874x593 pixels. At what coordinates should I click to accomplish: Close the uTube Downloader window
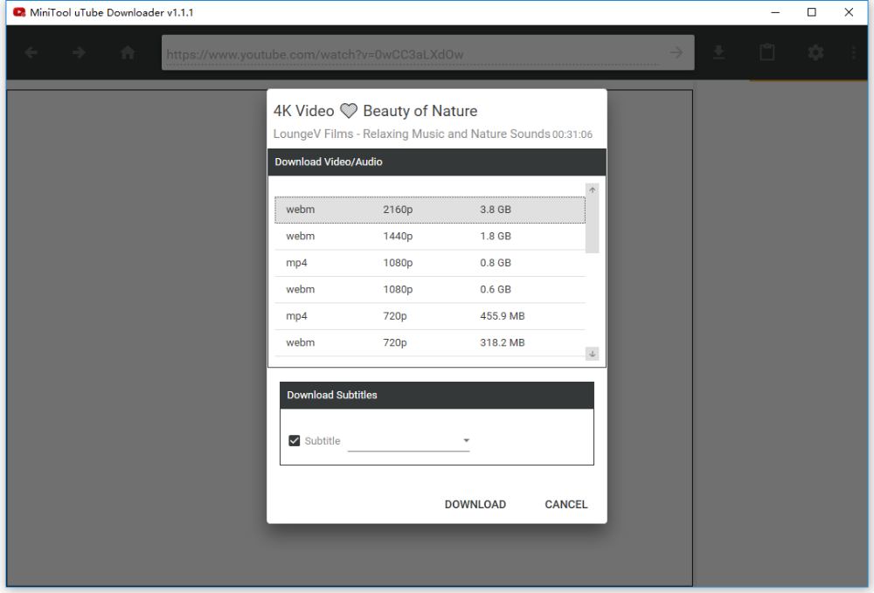point(849,12)
